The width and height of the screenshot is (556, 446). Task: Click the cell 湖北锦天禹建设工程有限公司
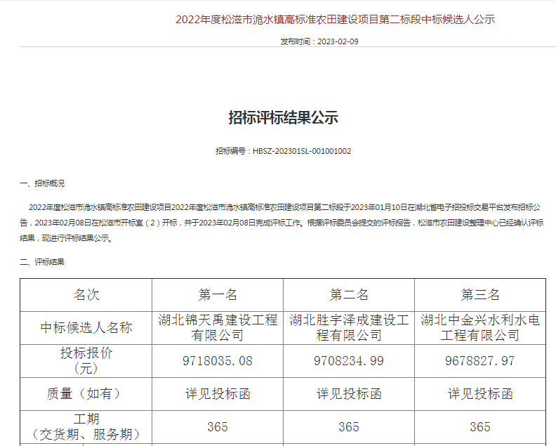(x=218, y=328)
